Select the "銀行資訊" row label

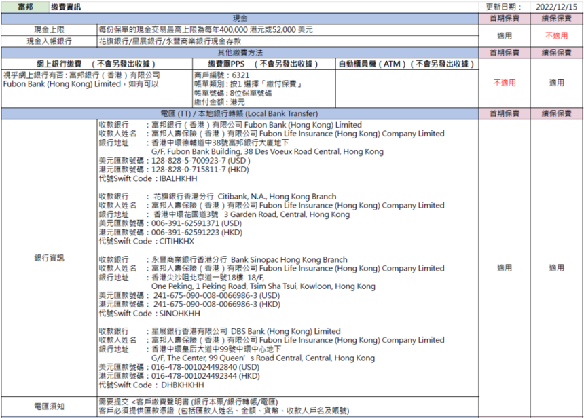(49, 258)
